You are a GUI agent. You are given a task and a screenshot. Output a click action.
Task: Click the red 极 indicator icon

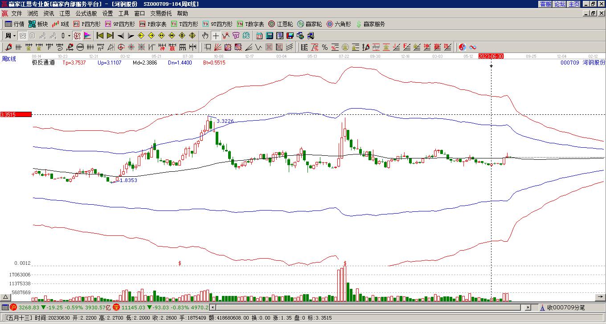coord(77,36)
